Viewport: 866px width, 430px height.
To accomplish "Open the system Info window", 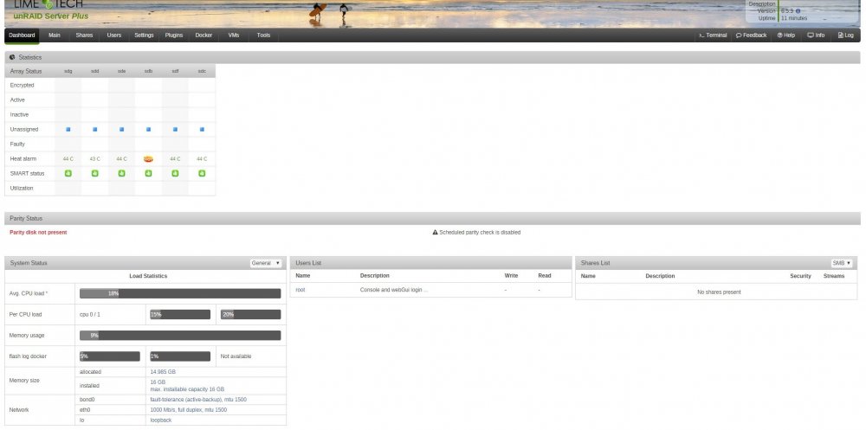I will point(816,35).
